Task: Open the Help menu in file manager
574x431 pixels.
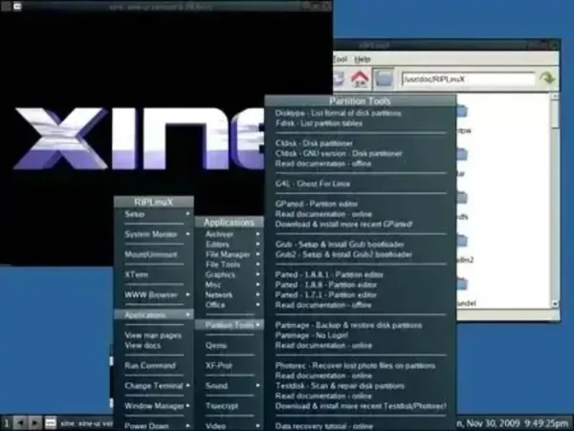Action: [362, 59]
